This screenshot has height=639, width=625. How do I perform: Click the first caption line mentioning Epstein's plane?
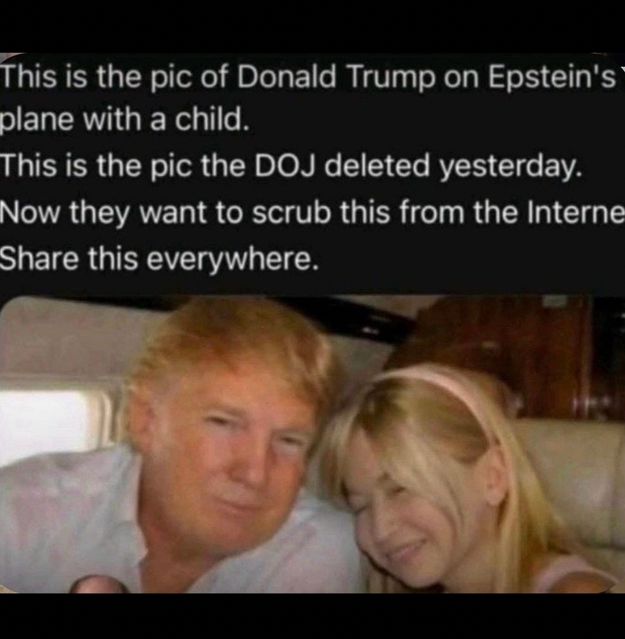coord(309,77)
